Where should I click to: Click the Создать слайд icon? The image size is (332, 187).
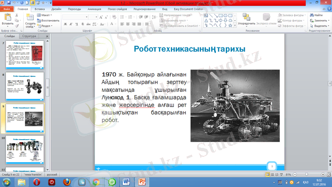(30, 18)
